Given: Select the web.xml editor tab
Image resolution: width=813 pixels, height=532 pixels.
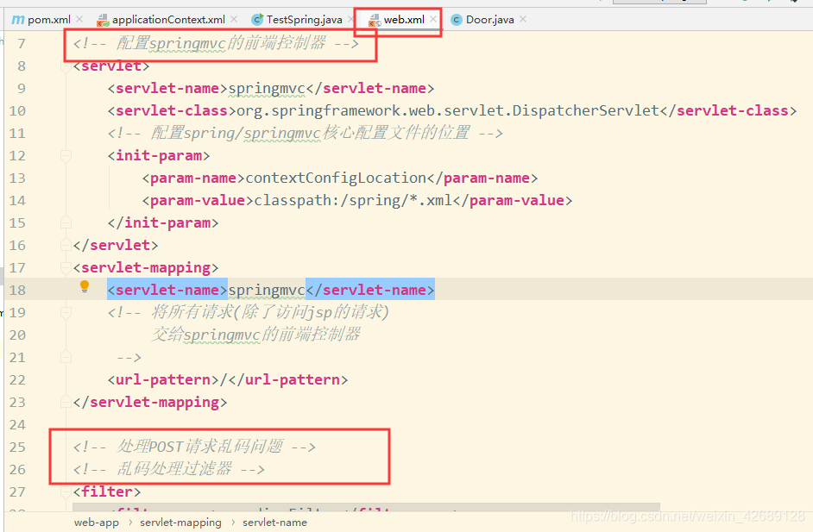Looking at the screenshot, I should click(x=404, y=20).
